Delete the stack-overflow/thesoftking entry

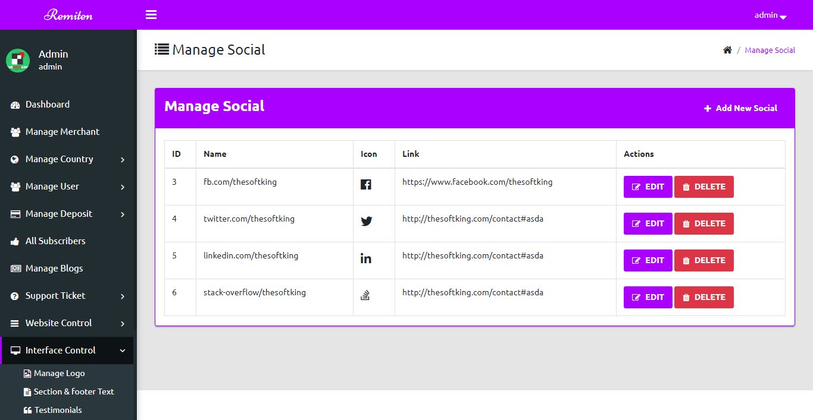pyautogui.click(x=703, y=297)
